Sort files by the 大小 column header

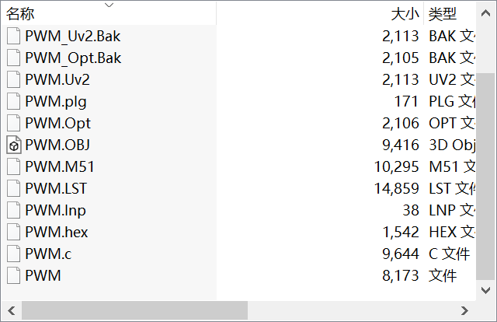(x=405, y=14)
